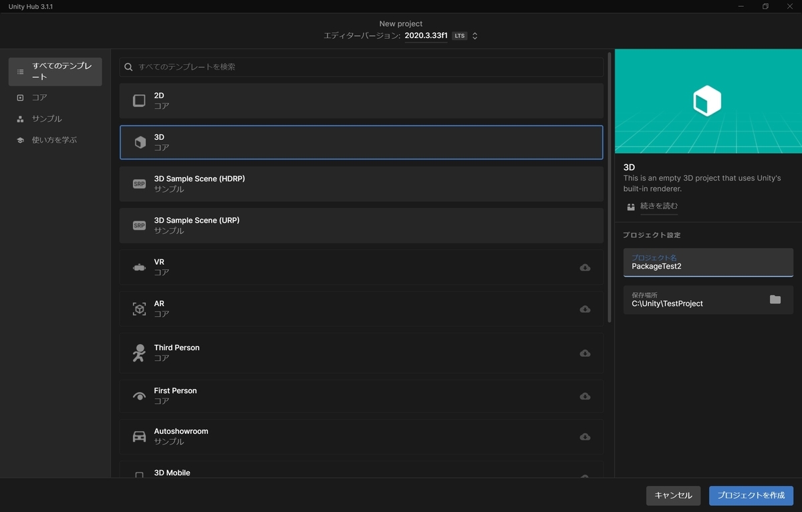Image resolution: width=802 pixels, height=512 pixels.
Task: Click プロジェクトを作成 button
Action: point(751,495)
